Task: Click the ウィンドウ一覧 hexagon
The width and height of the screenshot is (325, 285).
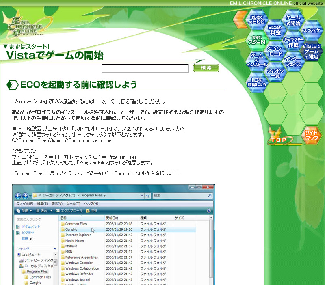Action: point(275,72)
